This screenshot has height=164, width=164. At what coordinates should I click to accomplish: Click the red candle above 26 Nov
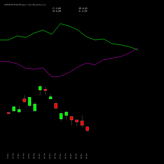point(56,106)
